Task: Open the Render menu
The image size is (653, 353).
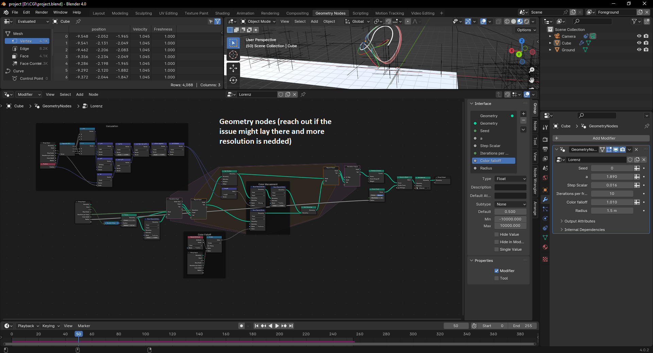Action: [x=41, y=12]
